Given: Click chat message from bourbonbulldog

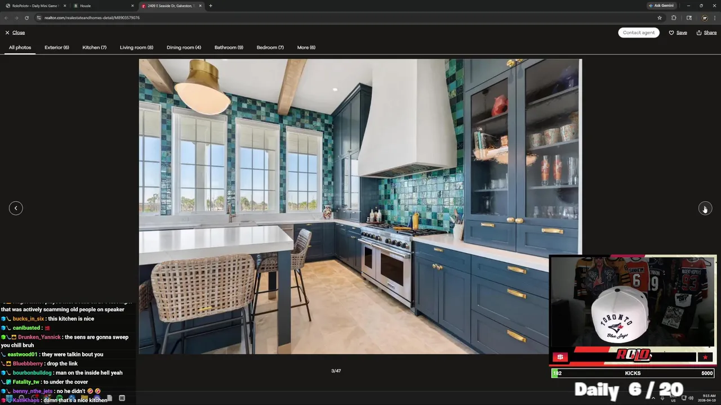Looking at the screenshot, I should pyautogui.click(x=62, y=372).
